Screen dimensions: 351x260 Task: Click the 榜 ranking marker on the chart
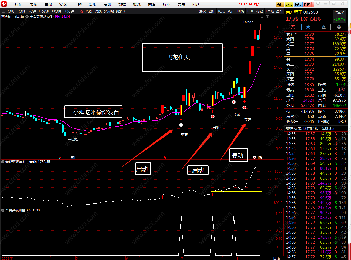[x=260, y=157]
